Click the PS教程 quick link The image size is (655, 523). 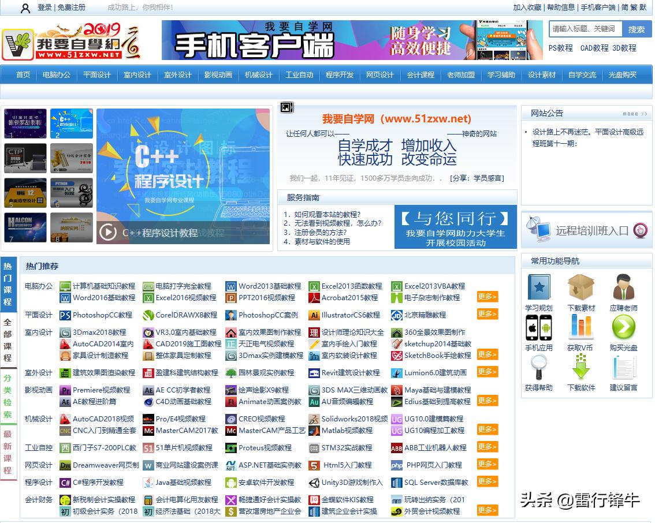coord(561,48)
